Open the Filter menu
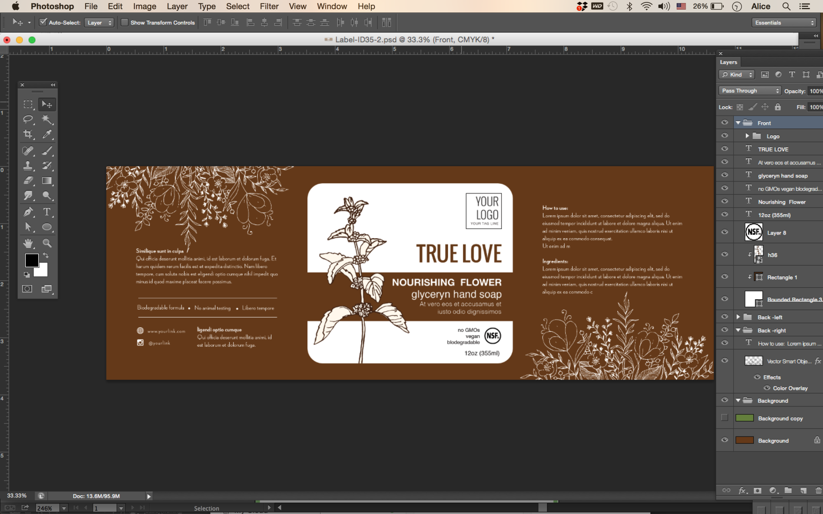Image resolution: width=823 pixels, height=514 pixels. 269,6
